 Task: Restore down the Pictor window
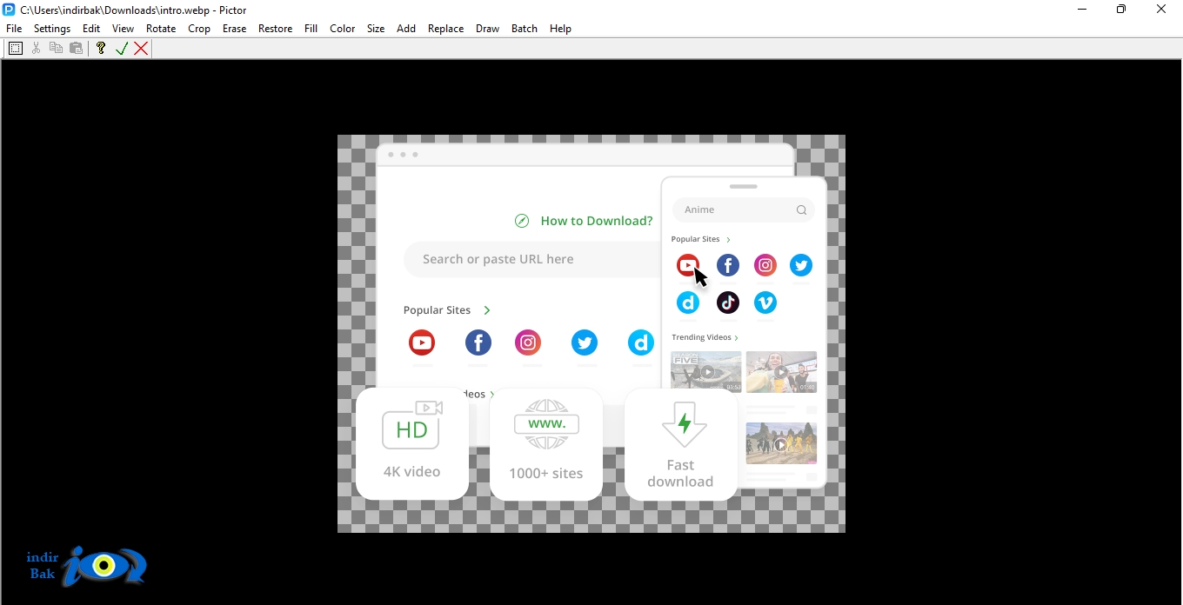coord(1121,10)
